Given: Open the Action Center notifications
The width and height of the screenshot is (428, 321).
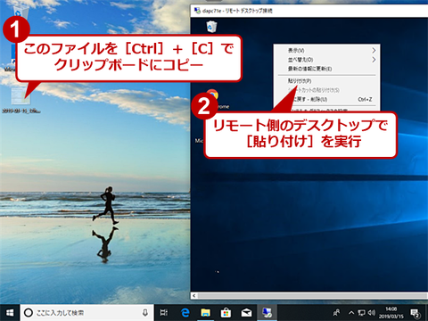Looking at the screenshot, I should [415, 313].
